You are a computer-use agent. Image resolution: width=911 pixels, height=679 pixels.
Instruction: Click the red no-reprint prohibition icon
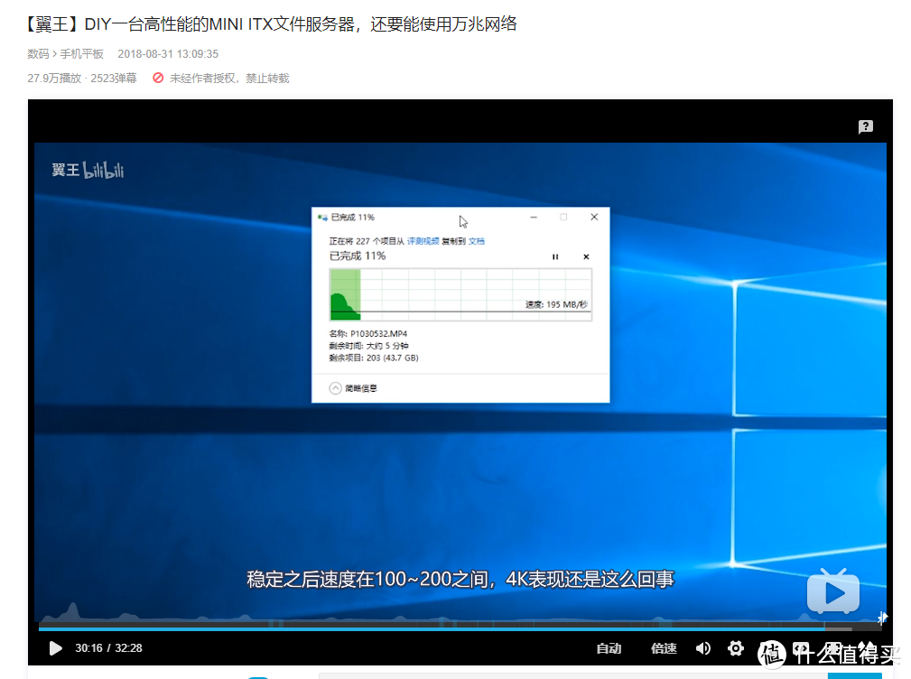[160, 78]
